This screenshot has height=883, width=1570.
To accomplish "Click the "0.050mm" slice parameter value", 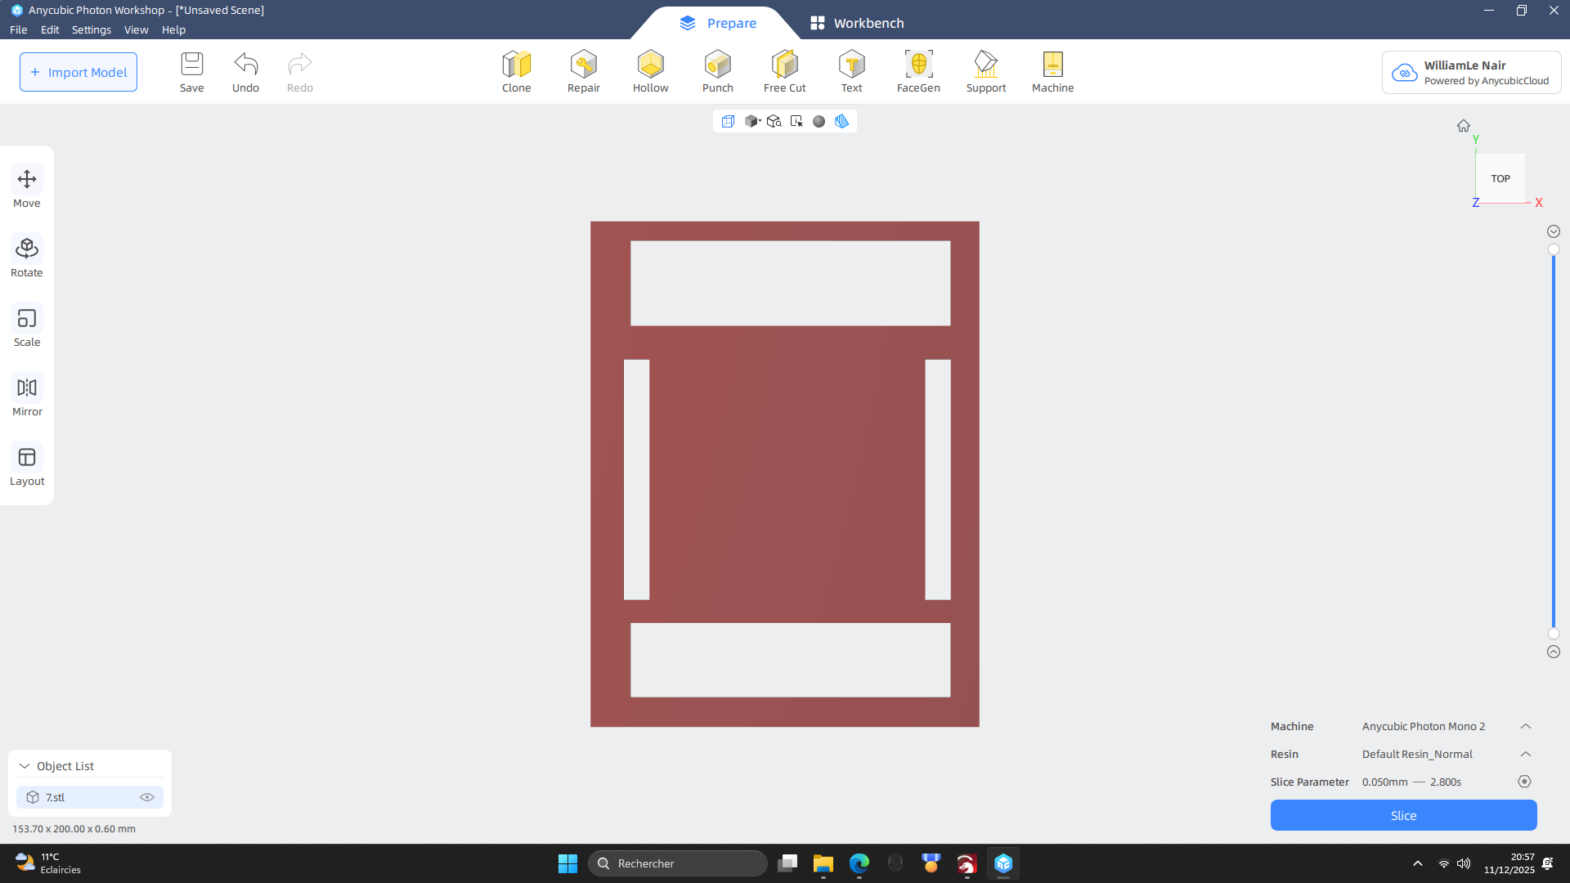I will (1385, 782).
